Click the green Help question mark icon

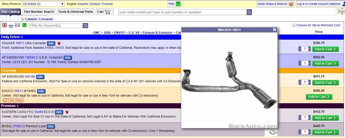[178, 4]
